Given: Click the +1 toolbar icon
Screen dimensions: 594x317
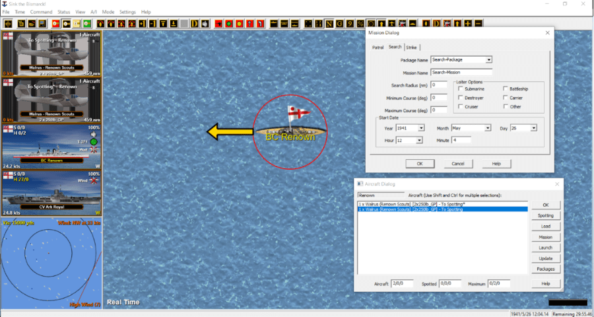Looking at the screenshot, I should (142, 24).
